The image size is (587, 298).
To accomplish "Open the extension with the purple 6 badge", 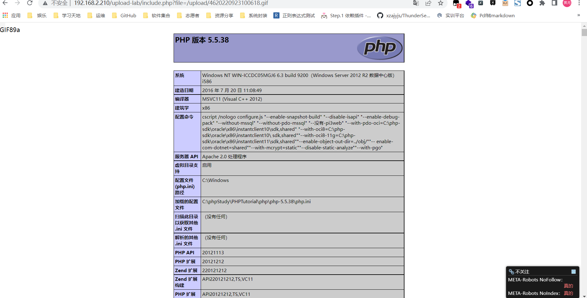I will (468, 3).
